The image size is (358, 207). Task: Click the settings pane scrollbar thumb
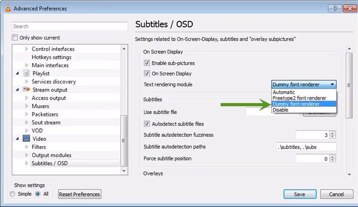click(x=349, y=85)
